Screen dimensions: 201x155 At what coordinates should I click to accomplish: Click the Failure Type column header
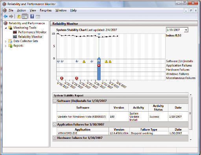(149, 129)
